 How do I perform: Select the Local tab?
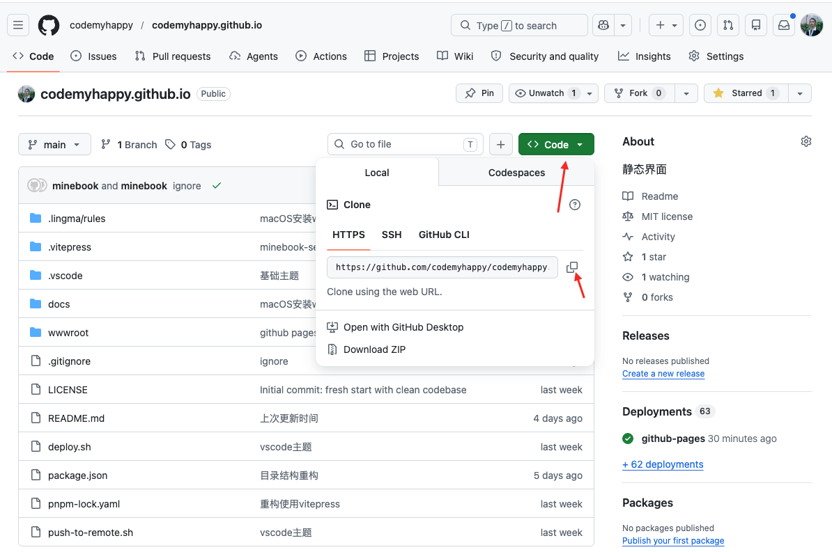(x=377, y=173)
